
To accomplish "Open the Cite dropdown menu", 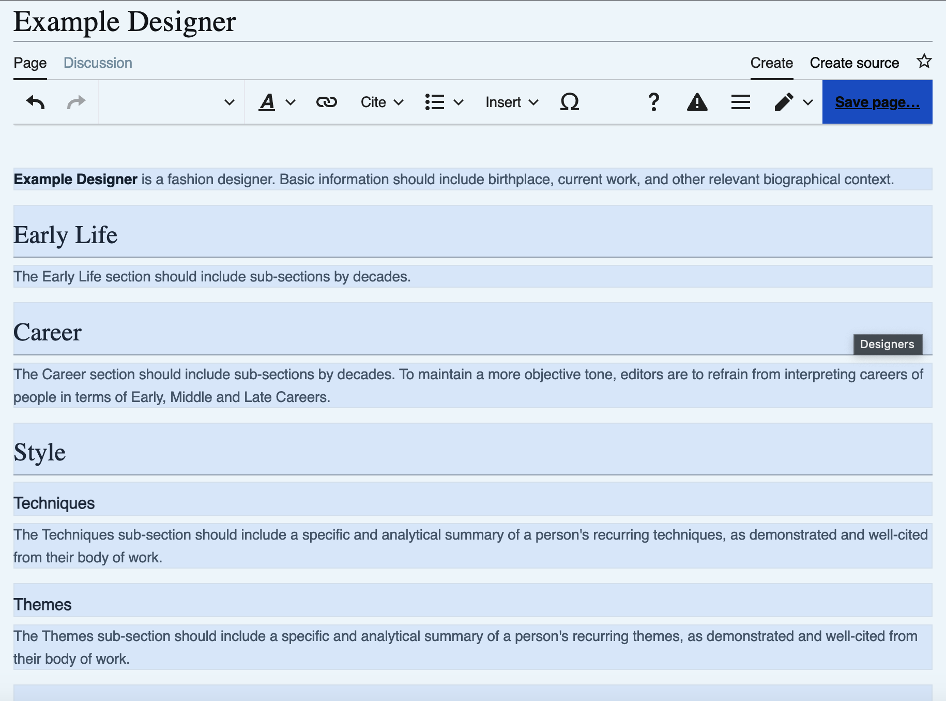I will [382, 102].
